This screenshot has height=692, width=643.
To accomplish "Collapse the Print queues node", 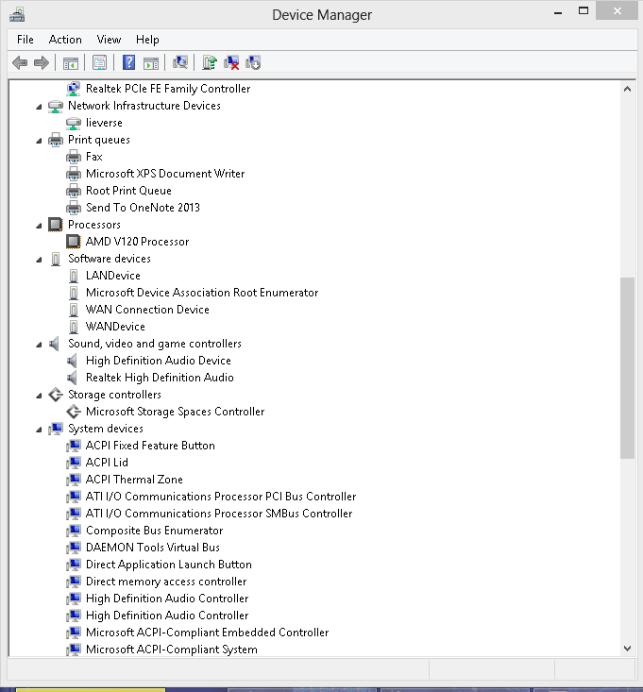I will tap(39, 141).
